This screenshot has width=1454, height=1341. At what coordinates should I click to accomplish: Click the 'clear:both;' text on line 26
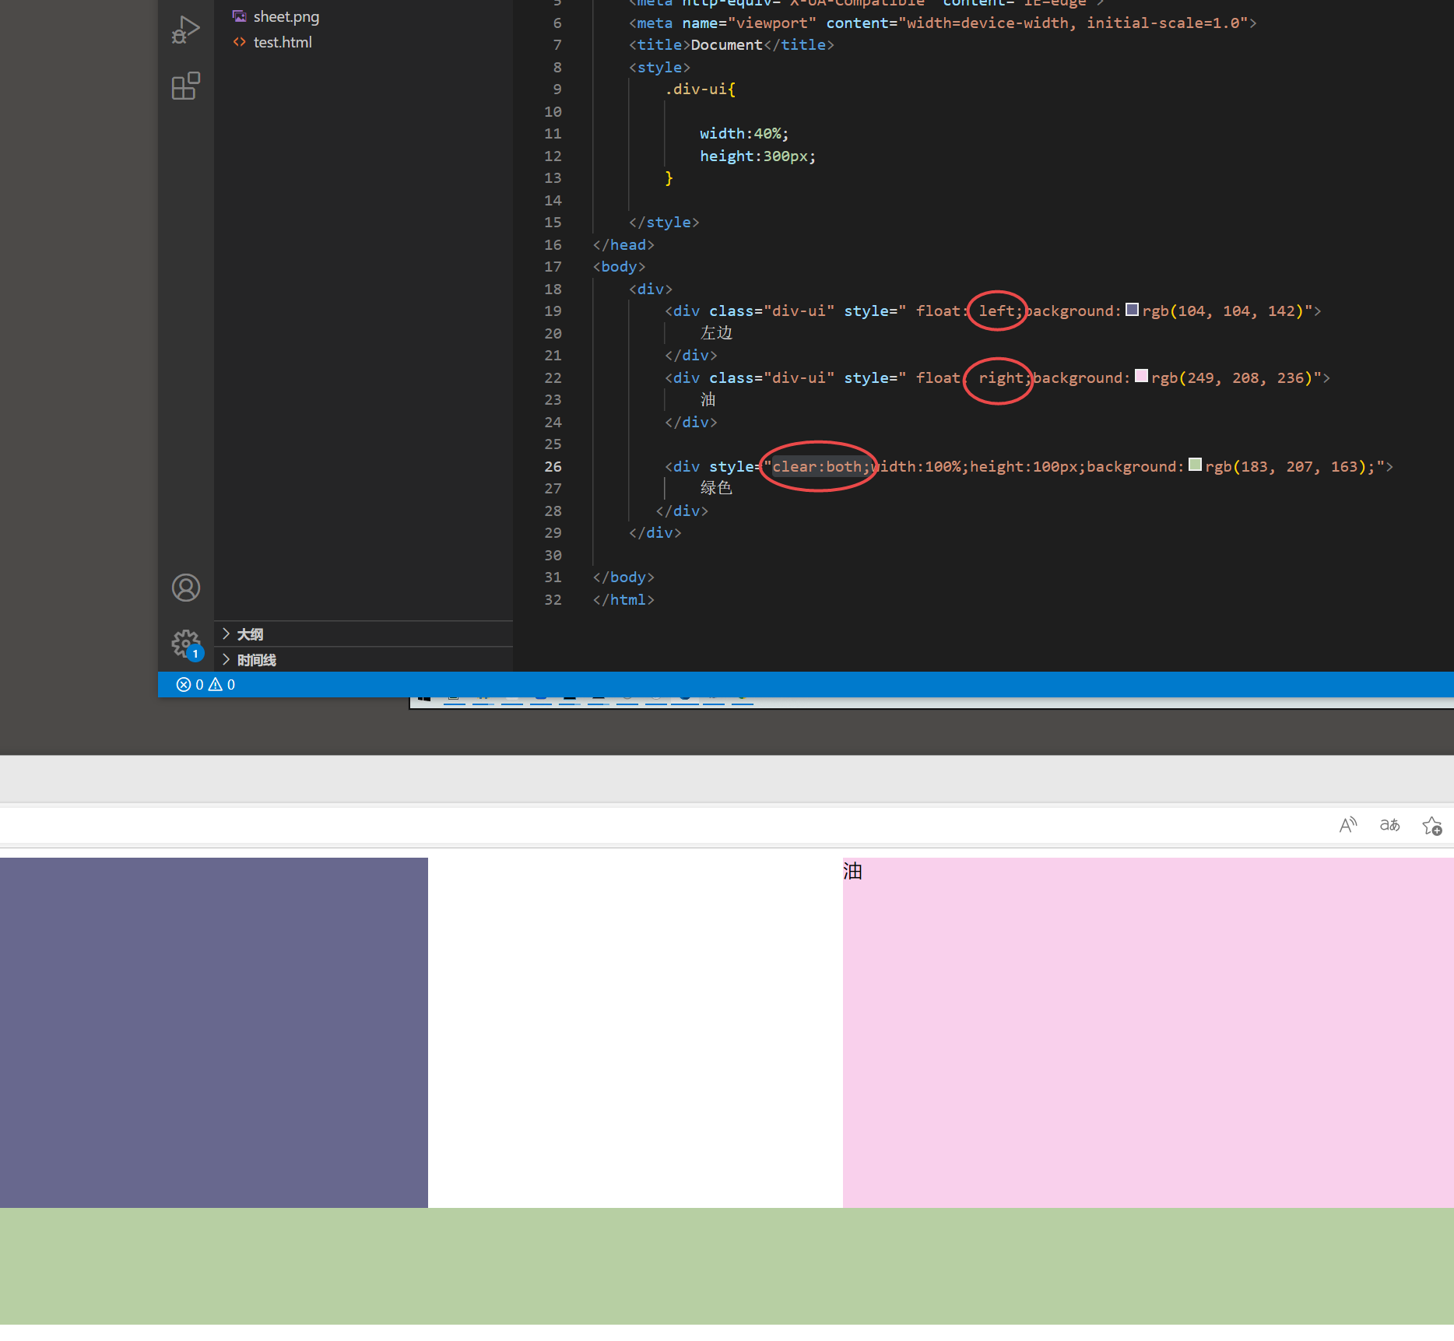(x=821, y=467)
